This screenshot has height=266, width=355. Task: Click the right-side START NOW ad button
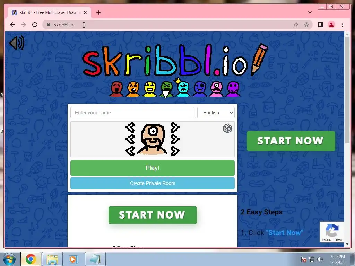click(x=291, y=141)
